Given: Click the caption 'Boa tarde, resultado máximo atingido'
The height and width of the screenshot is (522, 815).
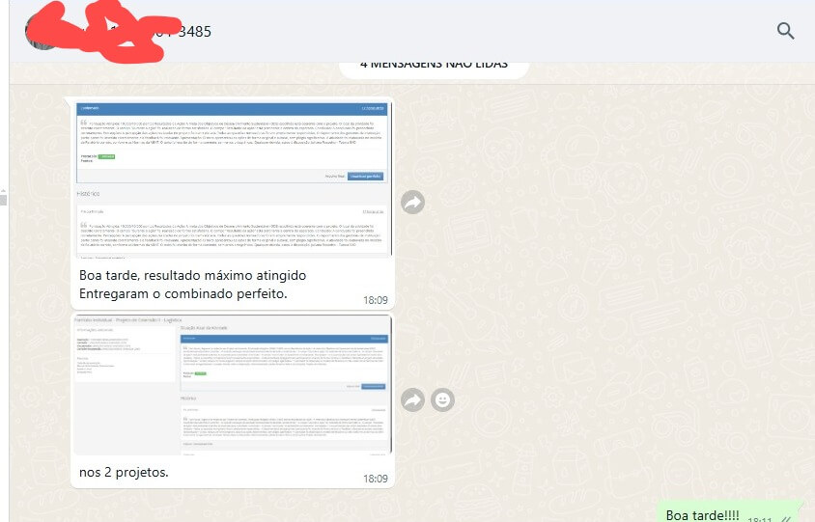Looking at the screenshot, I should (192, 275).
